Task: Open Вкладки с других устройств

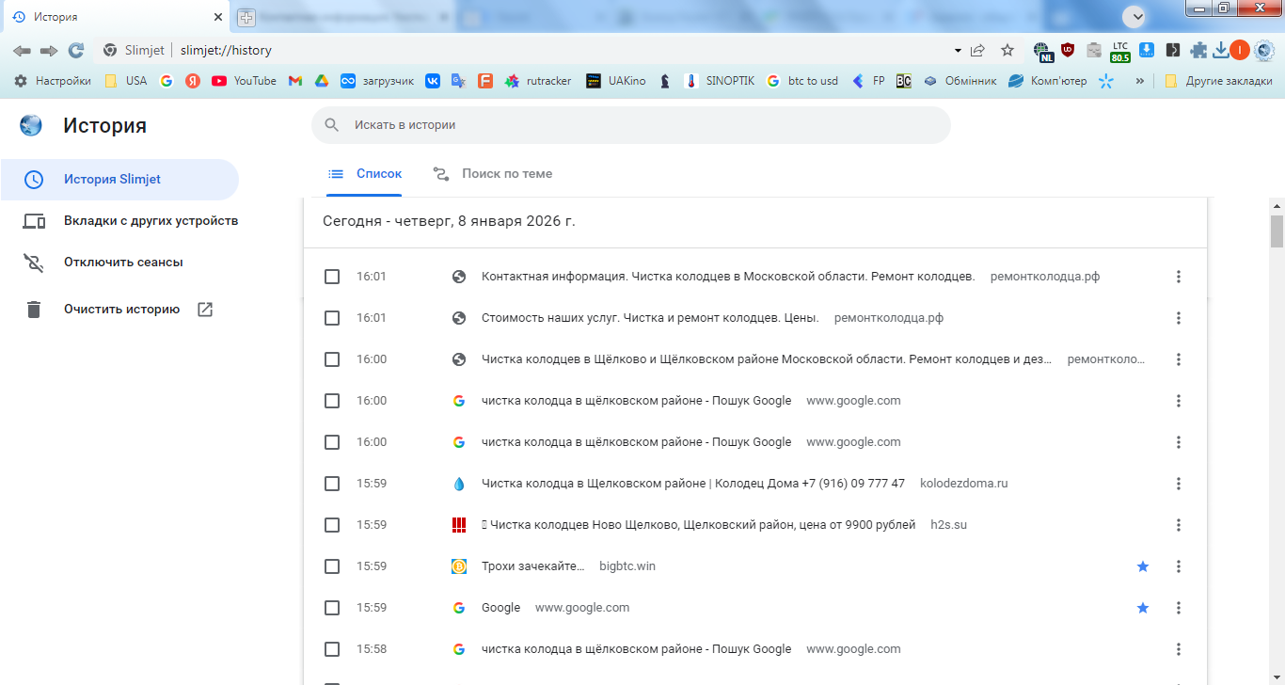Action: [x=131, y=221]
